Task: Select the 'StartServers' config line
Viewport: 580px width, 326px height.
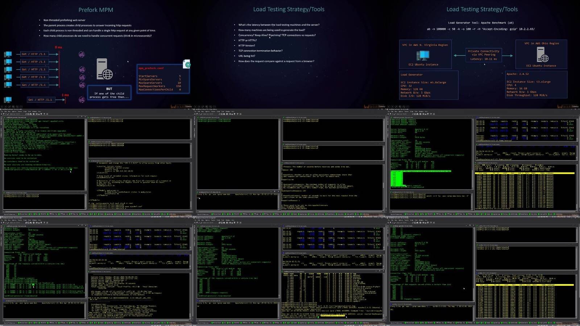Action: pos(159,76)
